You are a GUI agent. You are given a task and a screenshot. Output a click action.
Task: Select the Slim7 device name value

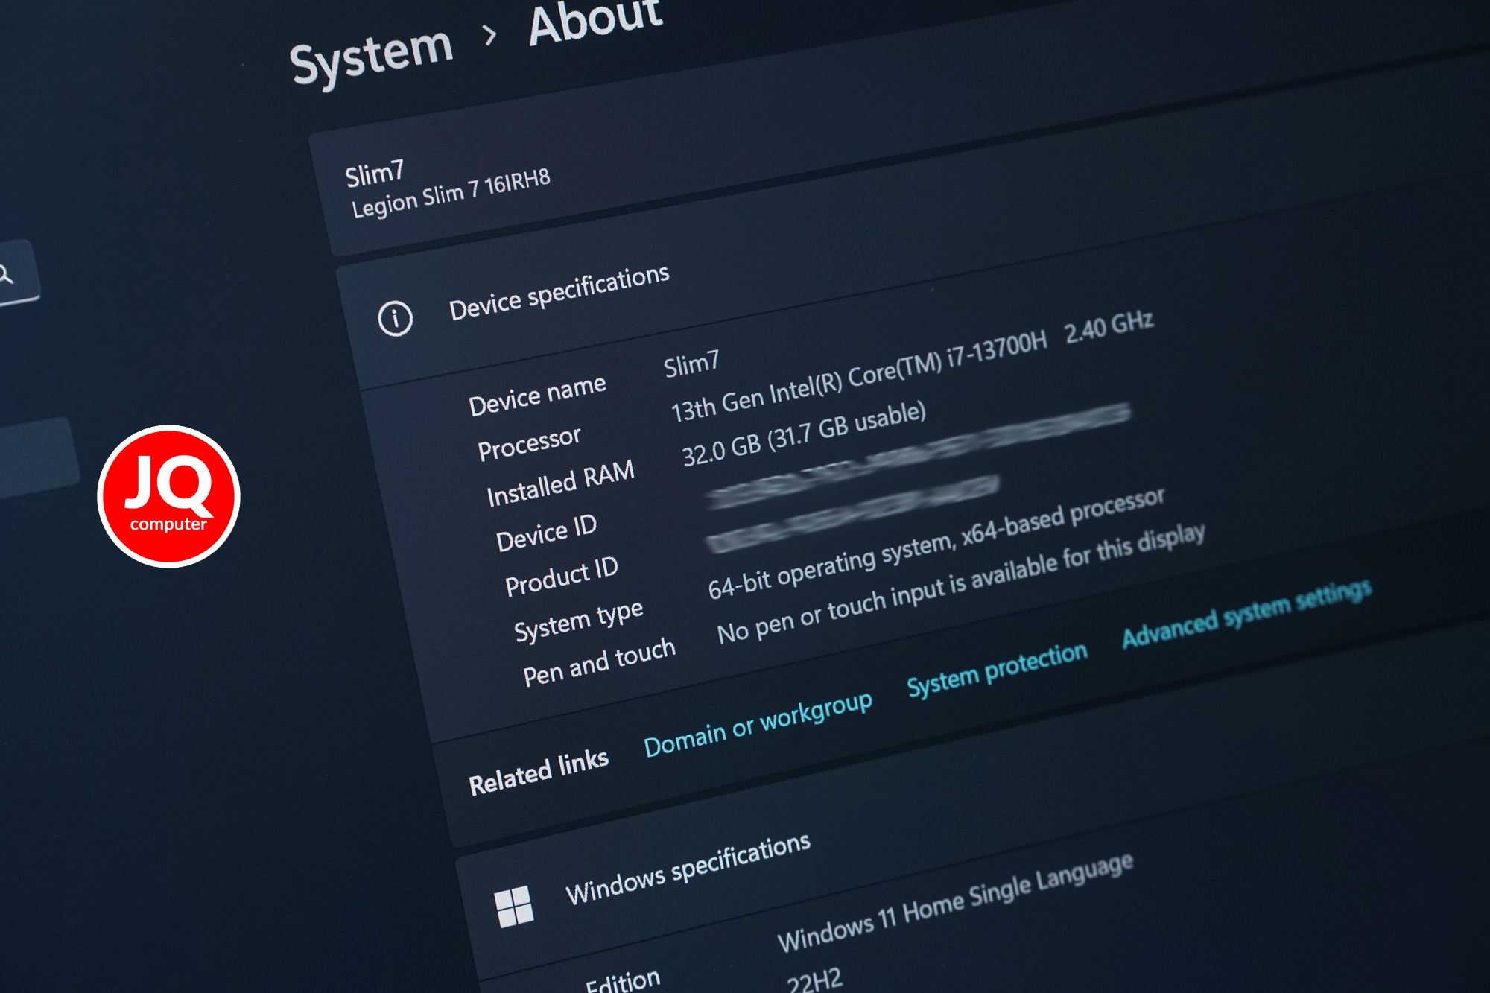click(691, 364)
